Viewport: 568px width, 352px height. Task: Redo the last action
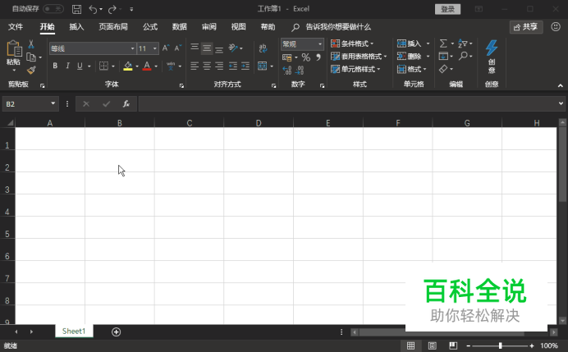pyautogui.click(x=112, y=9)
